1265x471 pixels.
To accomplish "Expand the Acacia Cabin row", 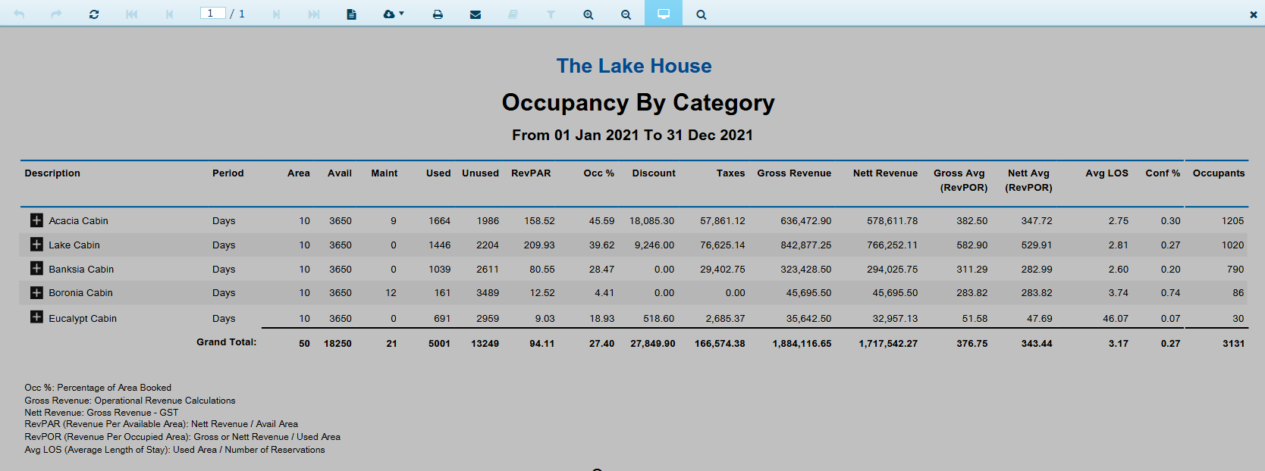I will [x=36, y=220].
